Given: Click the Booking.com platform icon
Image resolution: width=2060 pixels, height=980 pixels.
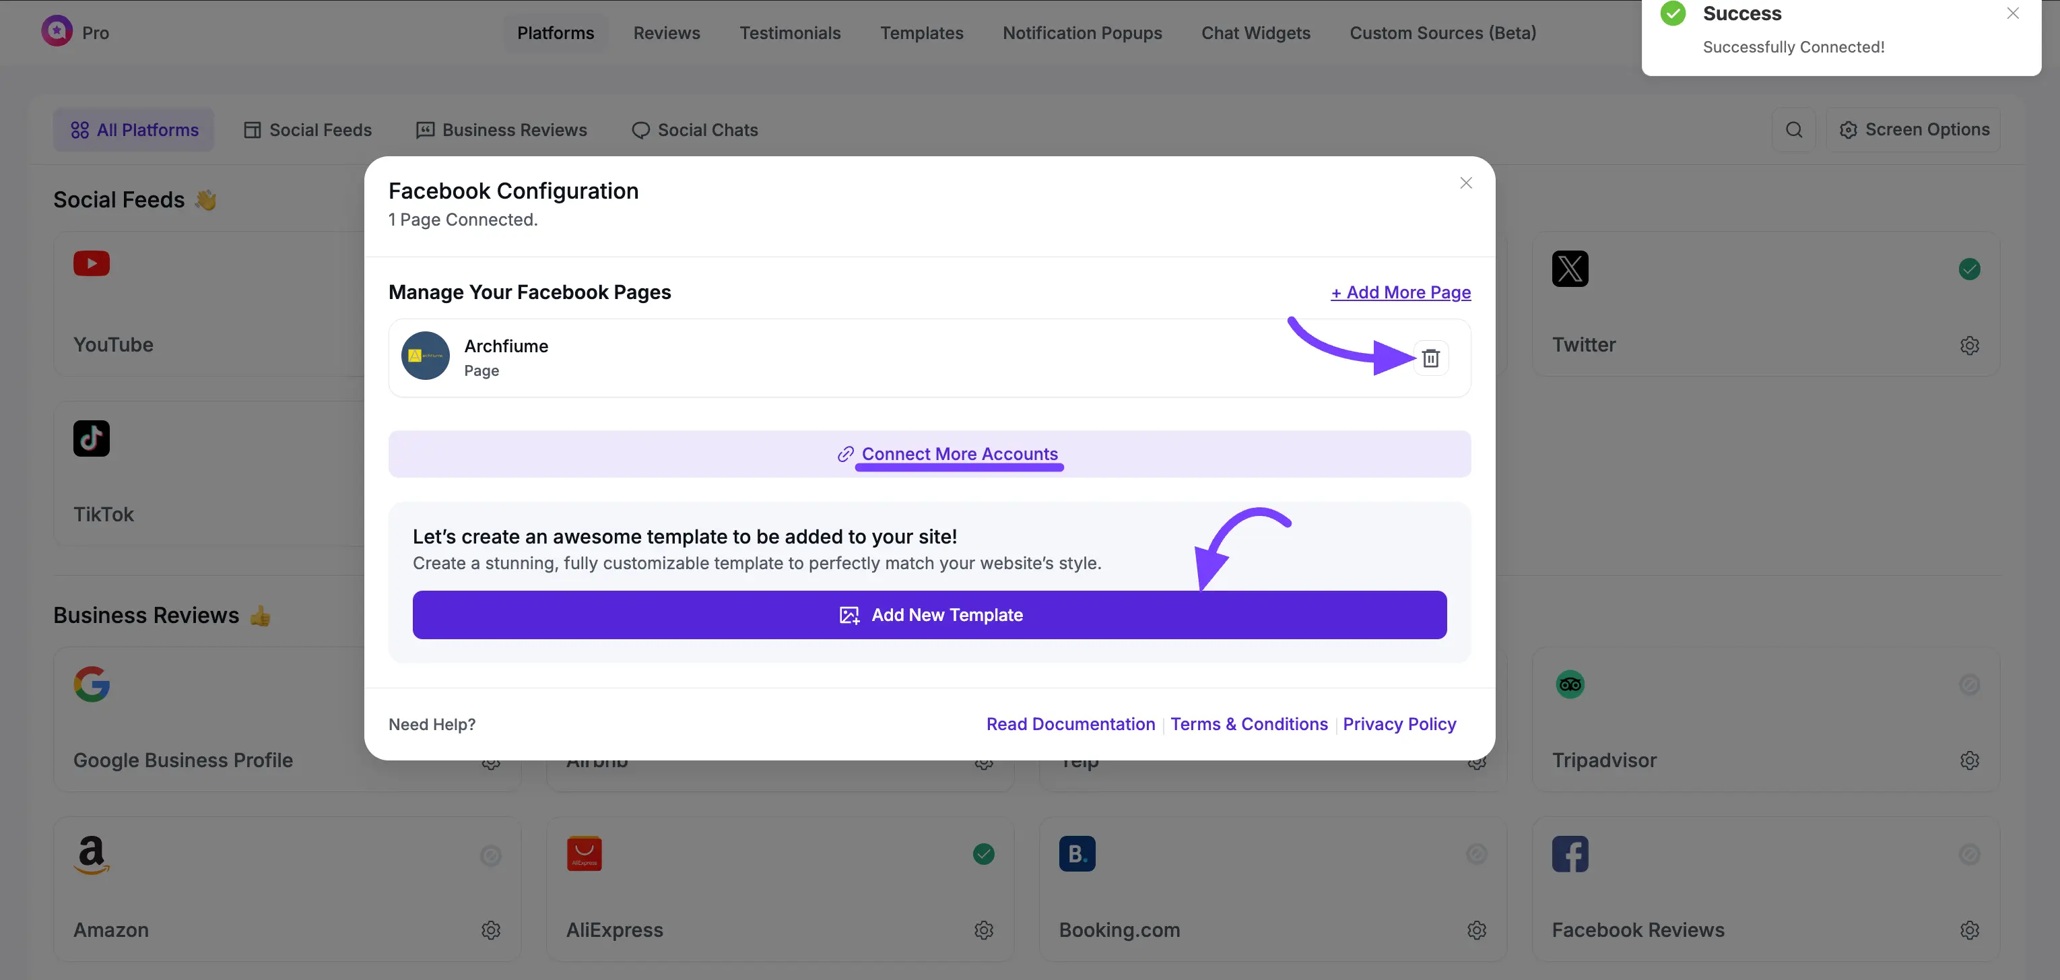Looking at the screenshot, I should tap(1077, 853).
